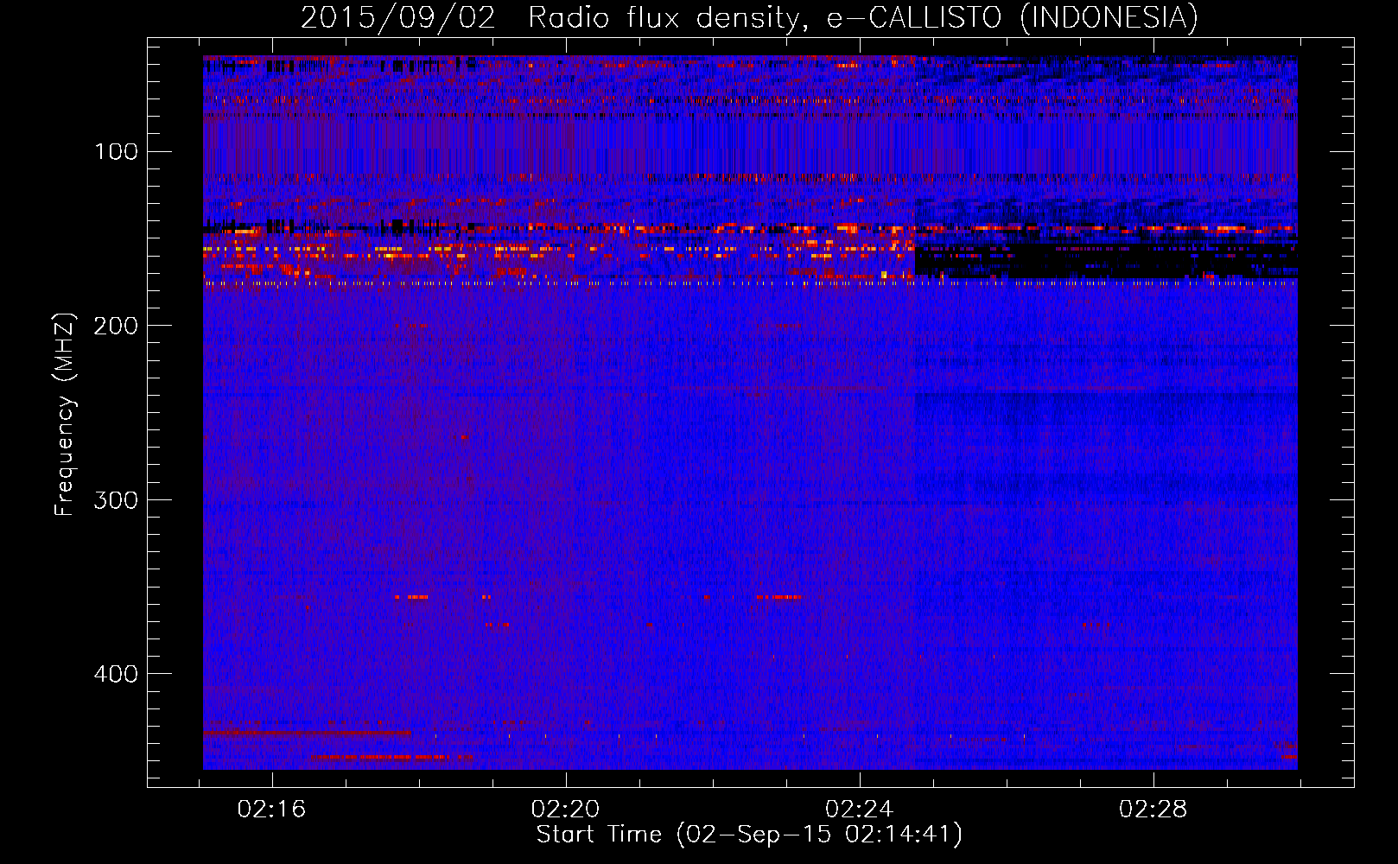Click the '300' frequency tick label

click(116, 500)
